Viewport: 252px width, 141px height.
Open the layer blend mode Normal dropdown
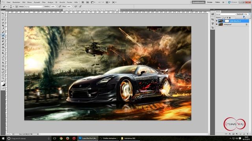click(226, 14)
